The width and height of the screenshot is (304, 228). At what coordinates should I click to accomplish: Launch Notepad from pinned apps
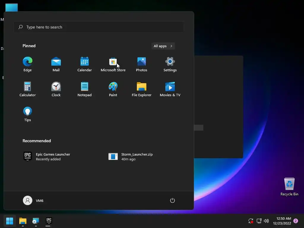(x=85, y=89)
